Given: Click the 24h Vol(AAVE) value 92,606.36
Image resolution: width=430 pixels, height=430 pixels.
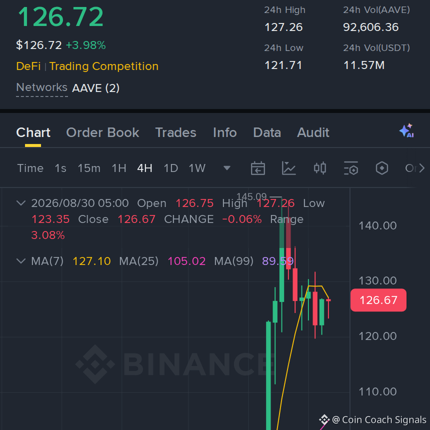Looking at the screenshot, I should (371, 27).
